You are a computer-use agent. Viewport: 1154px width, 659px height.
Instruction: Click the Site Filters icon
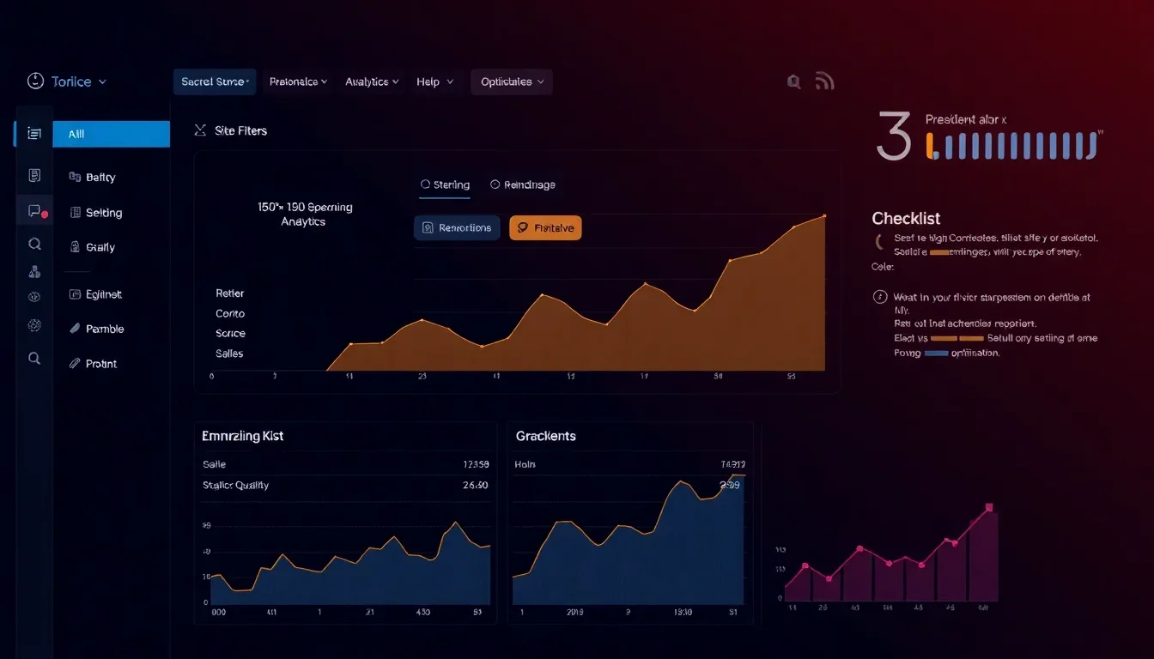201,130
